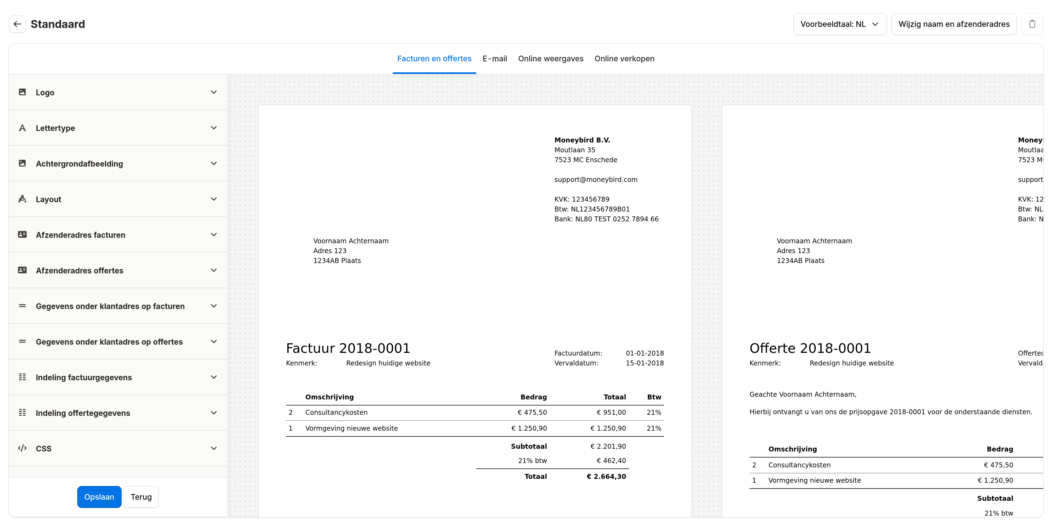Click the KVK: 123456789 line on invoice
This screenshot has height=526, width=1052.
[x=582, y=199]
